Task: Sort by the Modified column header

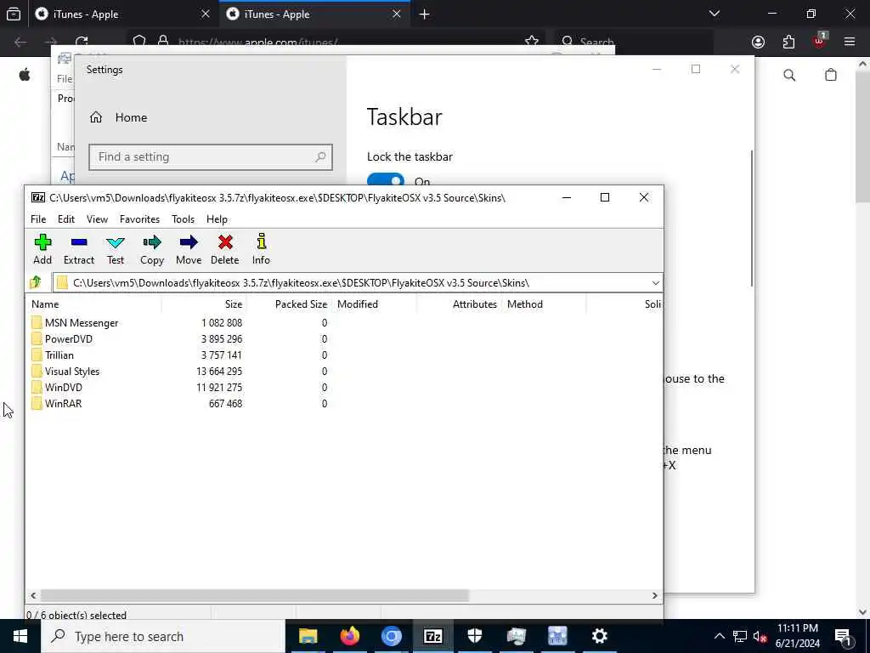Action: point(374,304)
